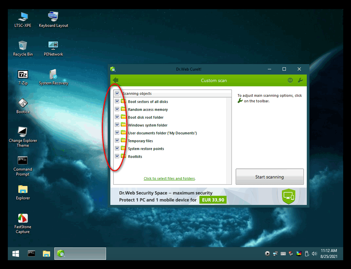Image resolution: width=351 pixels, height=269 pixels.
Task: Open scanning options wrench on toolbar
Action: pos(300,80)
